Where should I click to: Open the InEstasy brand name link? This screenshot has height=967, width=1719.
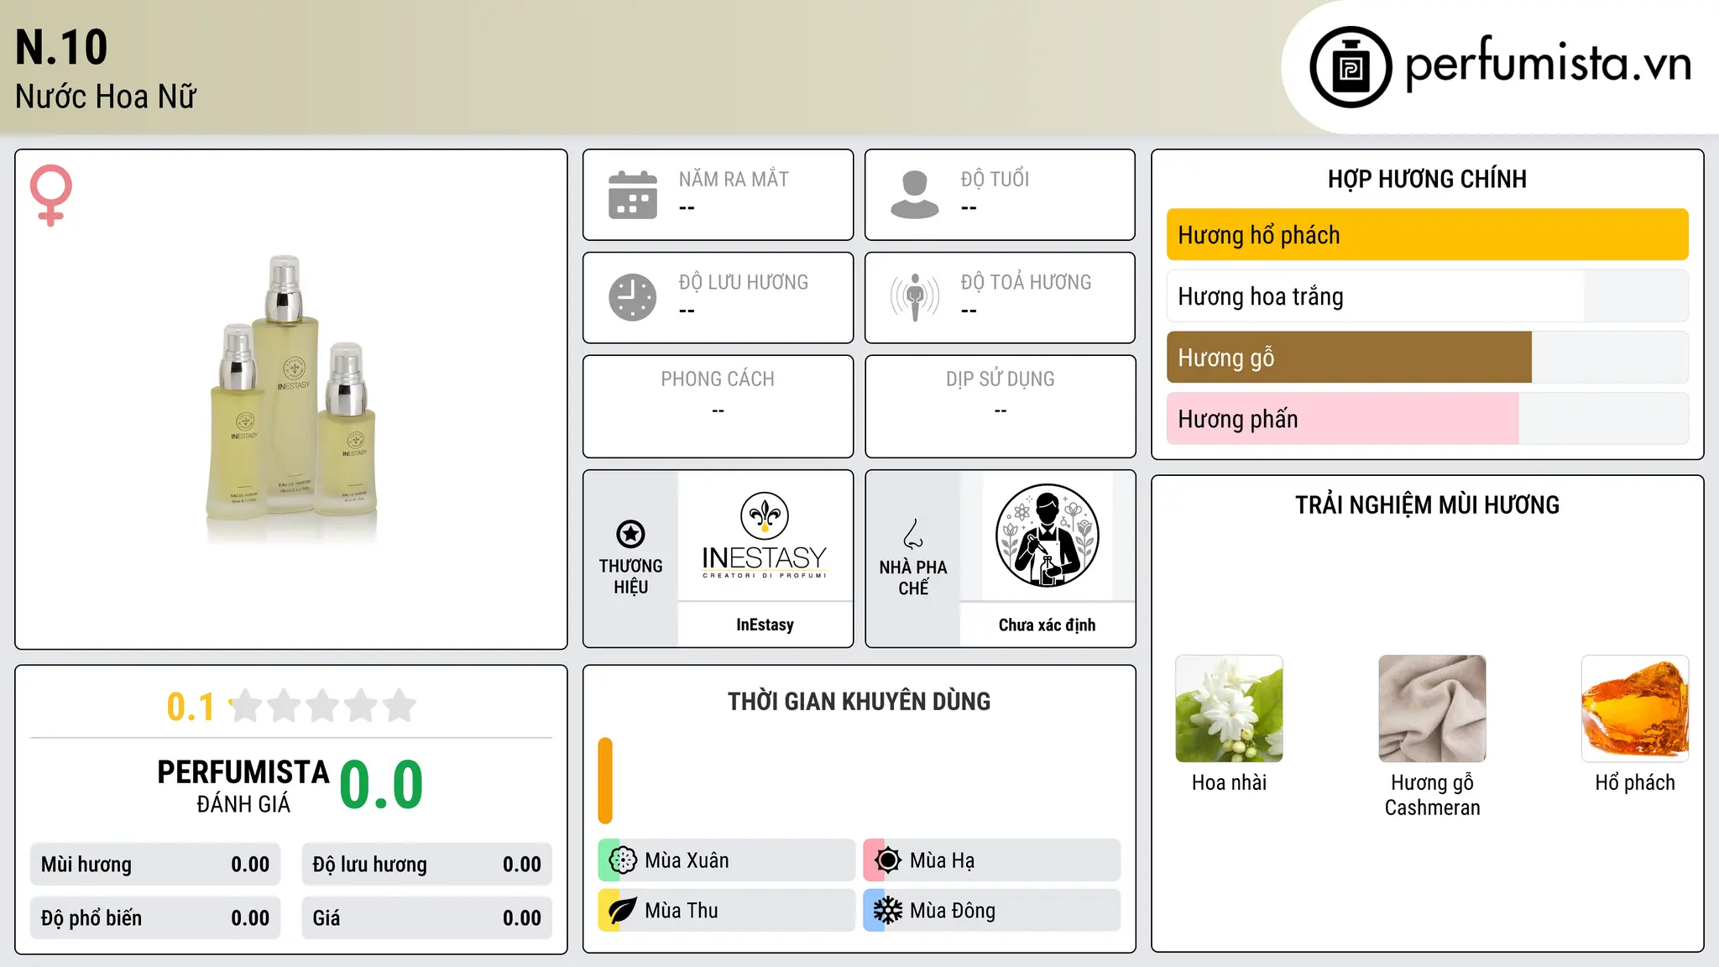(765, 625)
